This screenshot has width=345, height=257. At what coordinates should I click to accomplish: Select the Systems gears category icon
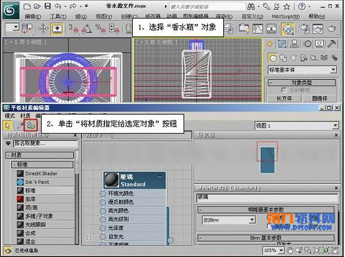click(x=334, y=58)
